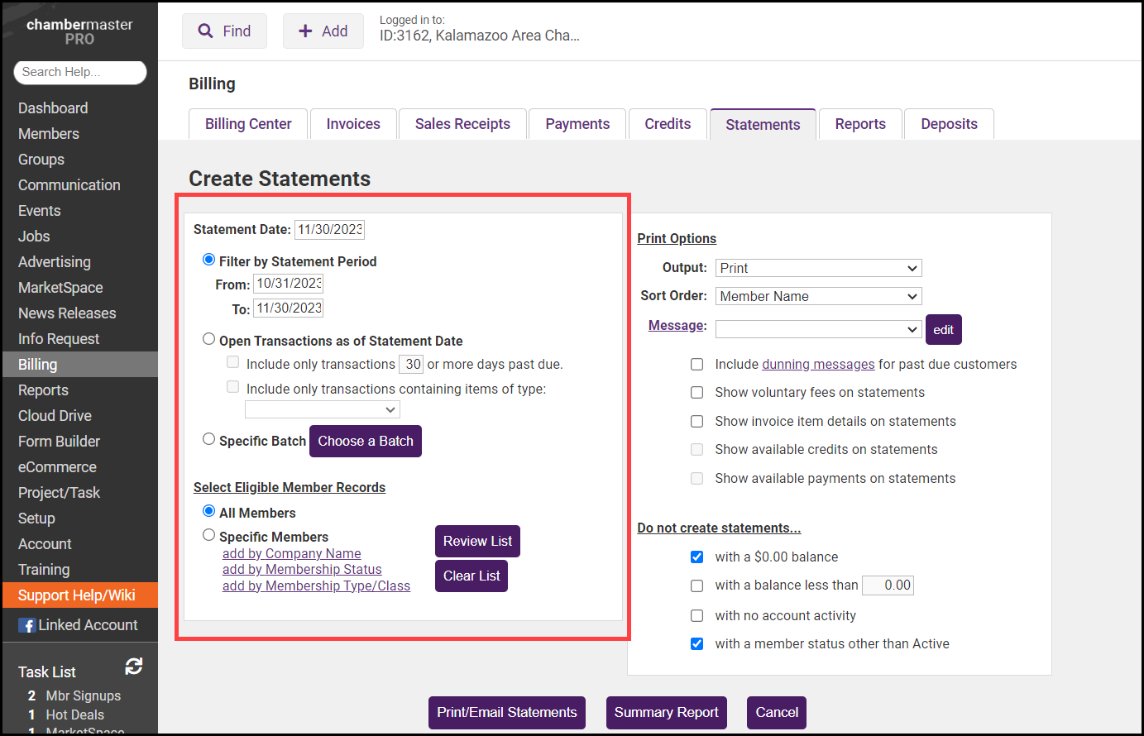Viewport: 1144px width, 736px height.
Task: Select Open Transactions as of Statement Date
Action: [x=209, y=339]
